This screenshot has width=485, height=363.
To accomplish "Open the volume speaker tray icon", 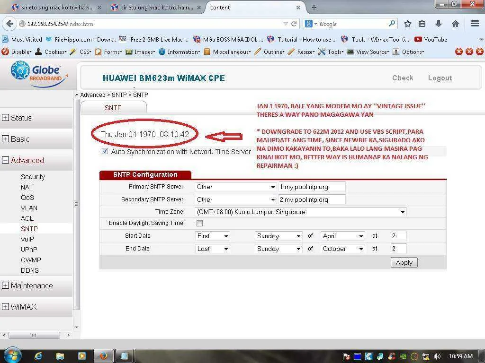I will pos(437,356).
